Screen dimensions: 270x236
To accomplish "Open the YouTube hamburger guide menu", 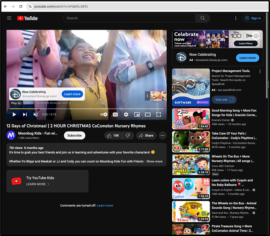I will [x=9, y=18].
